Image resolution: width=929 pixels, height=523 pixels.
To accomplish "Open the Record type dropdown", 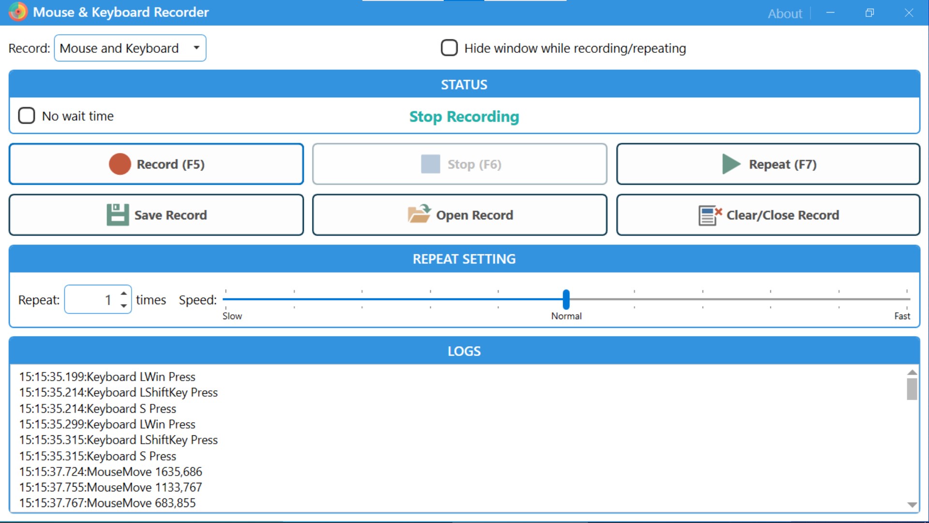I will pyautogui.click(x=130, y=48).
